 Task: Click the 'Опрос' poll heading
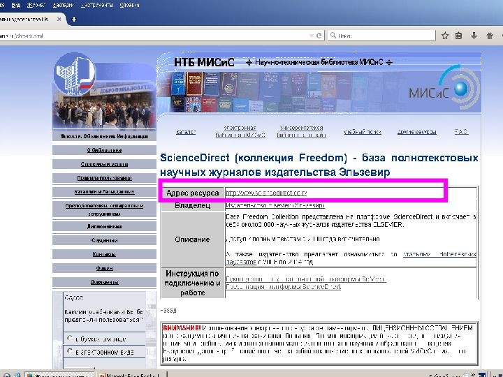tap(74, 297)
